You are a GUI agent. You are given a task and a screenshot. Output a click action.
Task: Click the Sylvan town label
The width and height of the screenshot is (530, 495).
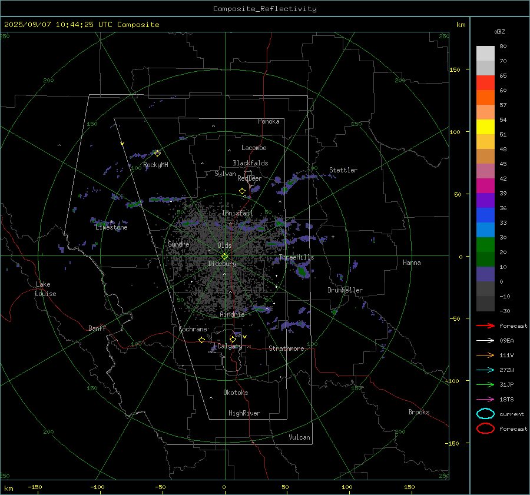click(x=225, y=174)
